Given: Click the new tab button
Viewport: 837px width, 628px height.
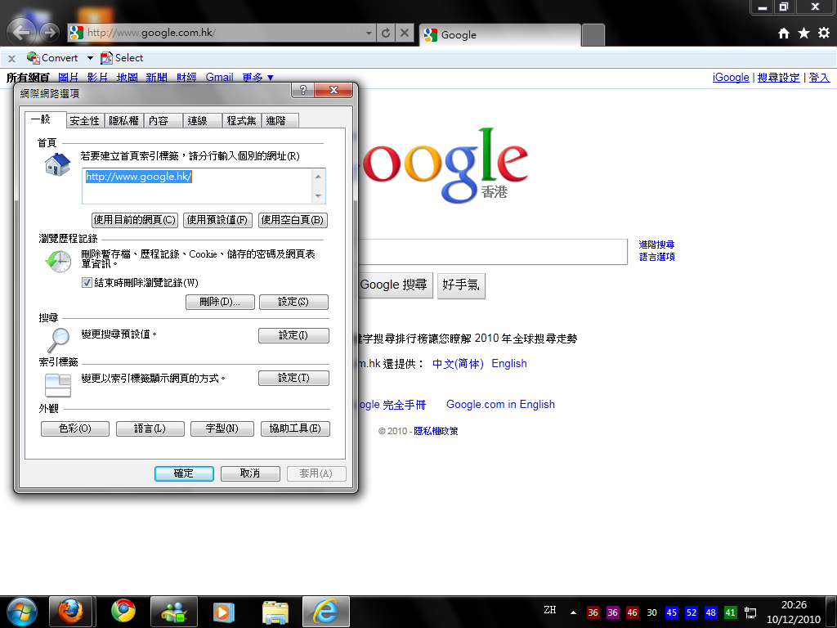Looking at the screenshot, I should click(x=593, y=35).
